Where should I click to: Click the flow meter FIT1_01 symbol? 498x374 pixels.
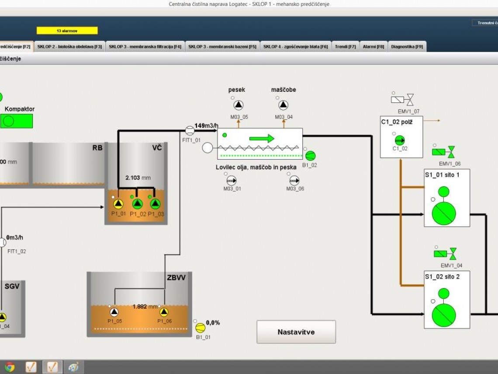click(x=190, y=130)
